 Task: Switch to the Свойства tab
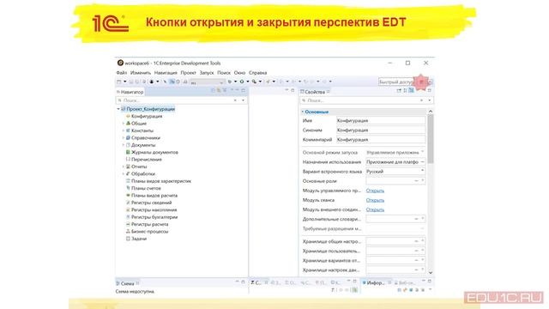pyautogui.click(x=315, y=92)
